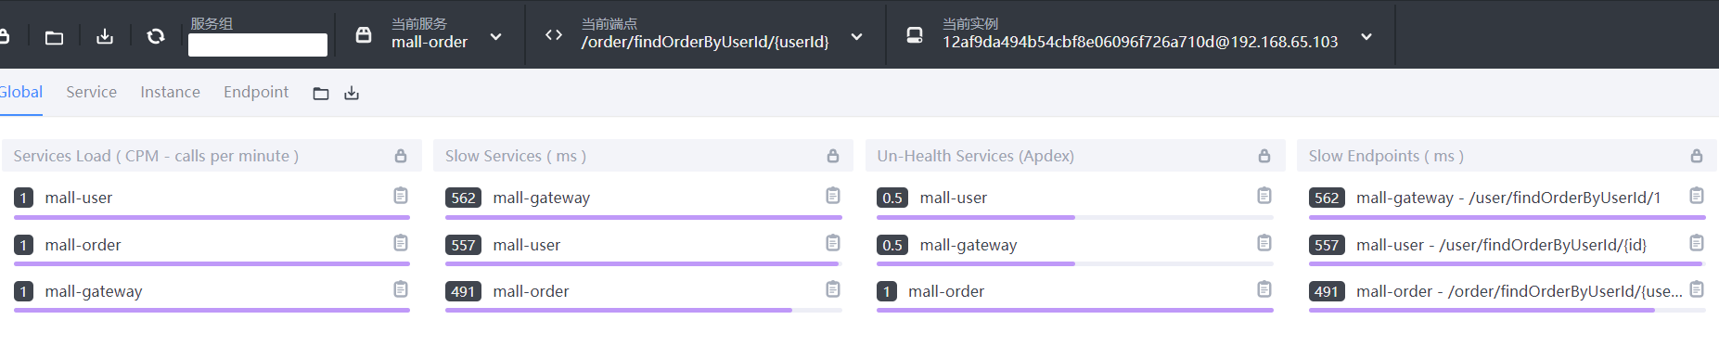Click mall-gateway in Un-Health Services list
Screen dimensions: 1719x358
pos(969,245)
